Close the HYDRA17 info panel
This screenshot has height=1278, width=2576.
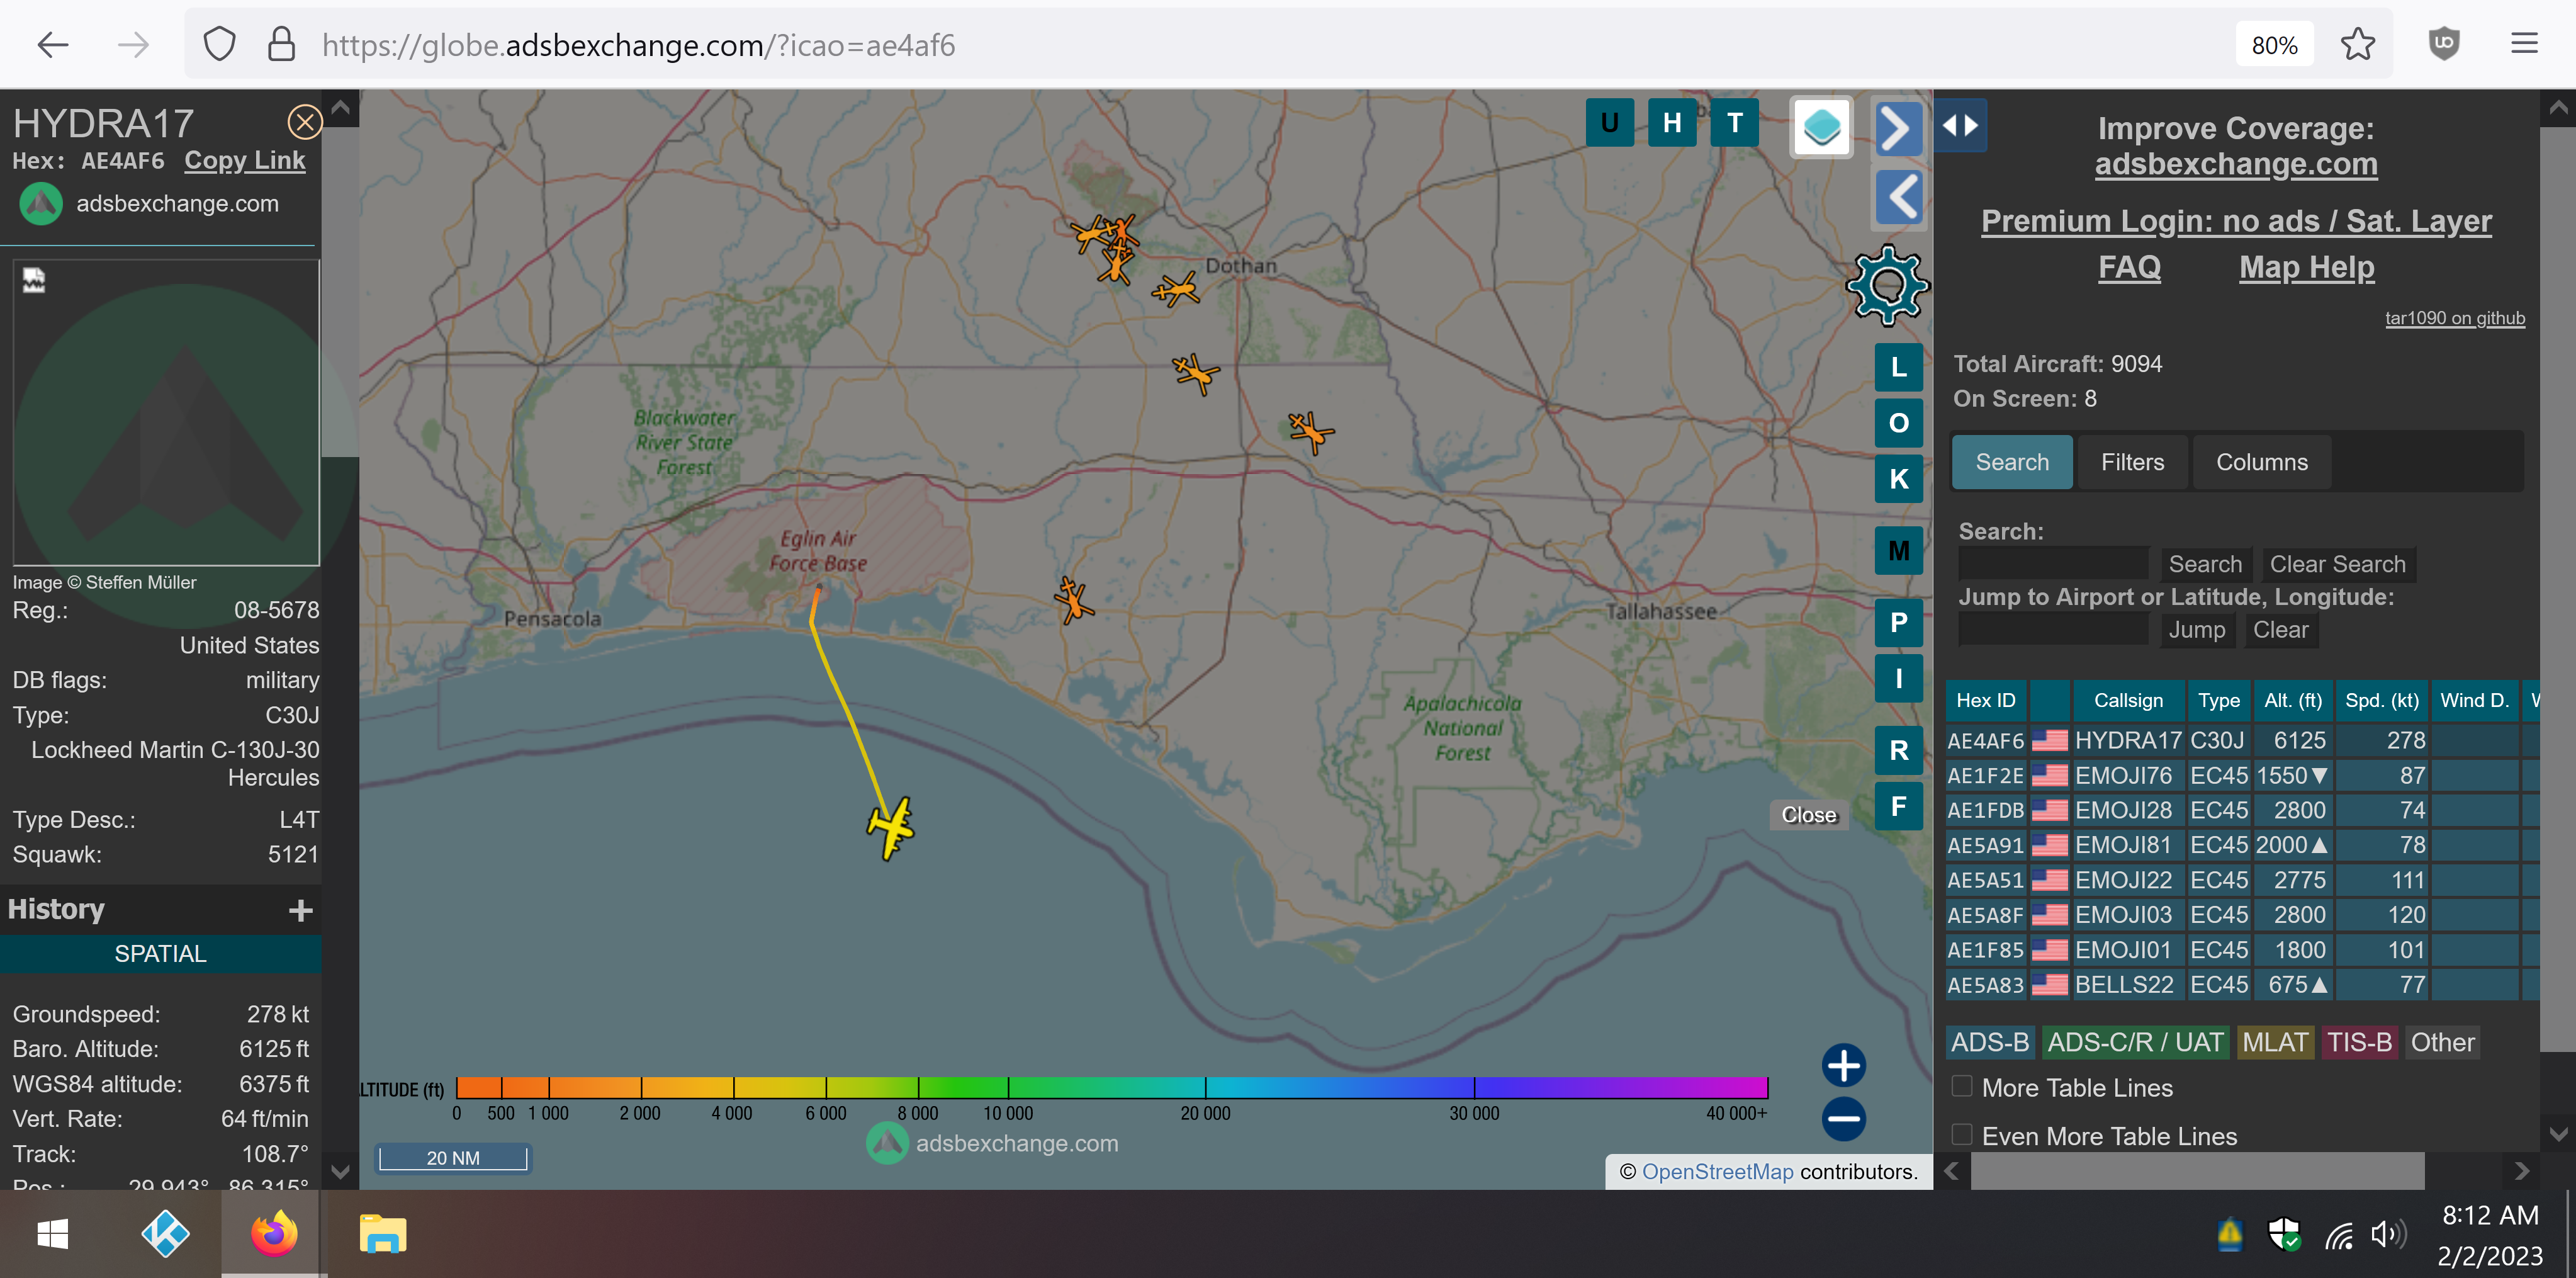(304, 122)
